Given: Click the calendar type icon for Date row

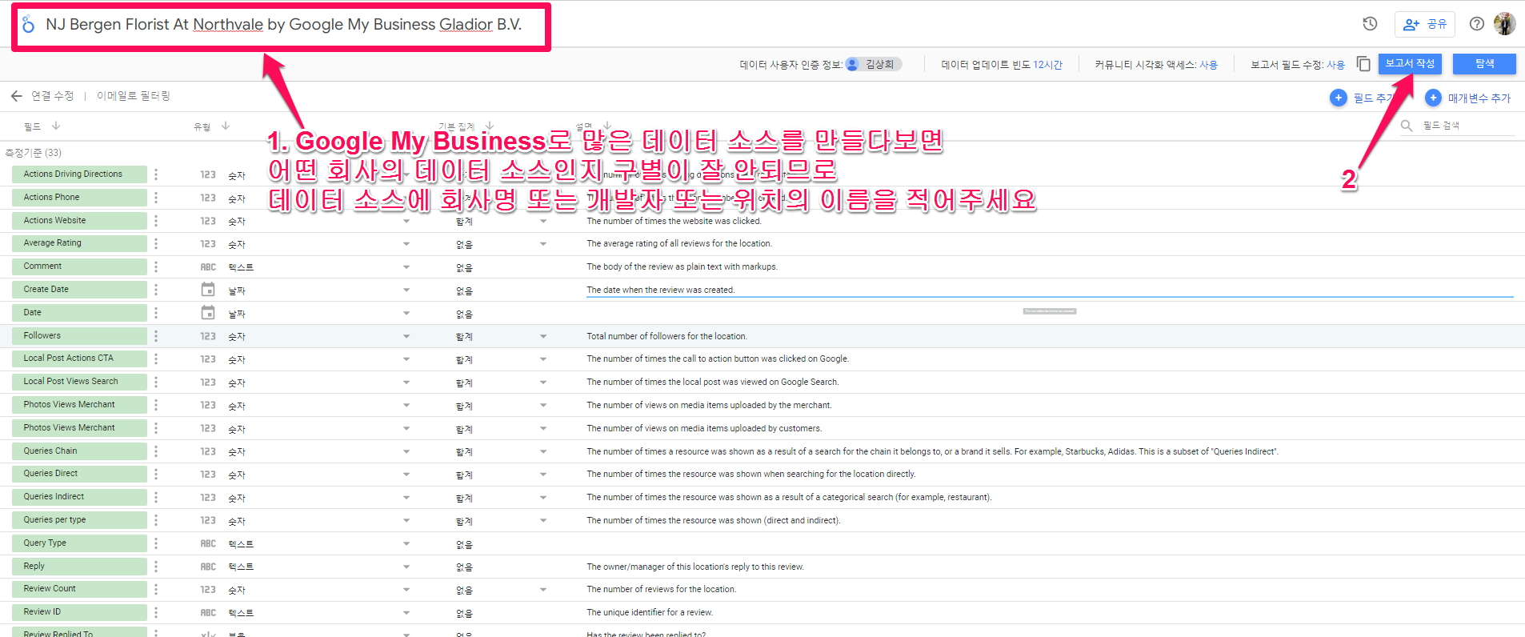Looking at the screenshot, I should [x=208, y=313].
